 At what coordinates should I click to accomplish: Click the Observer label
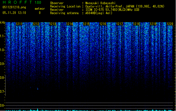(x=57, y=3)
